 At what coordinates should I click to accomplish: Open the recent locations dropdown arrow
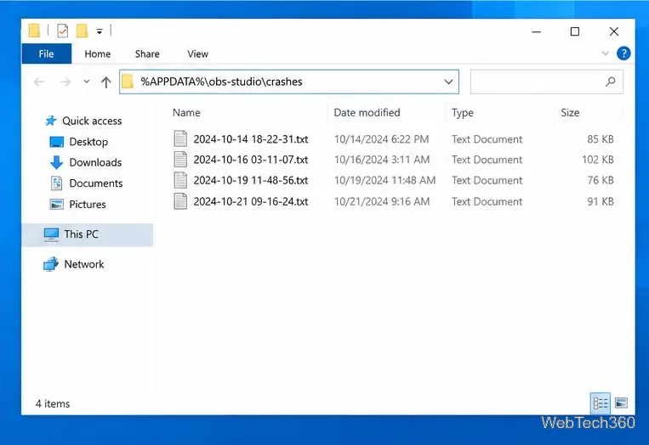point(87,82)
